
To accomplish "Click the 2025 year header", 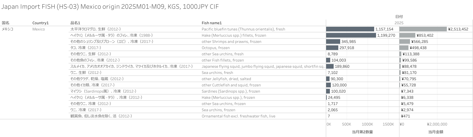I will pyautogui.click(x=399, y=23).
